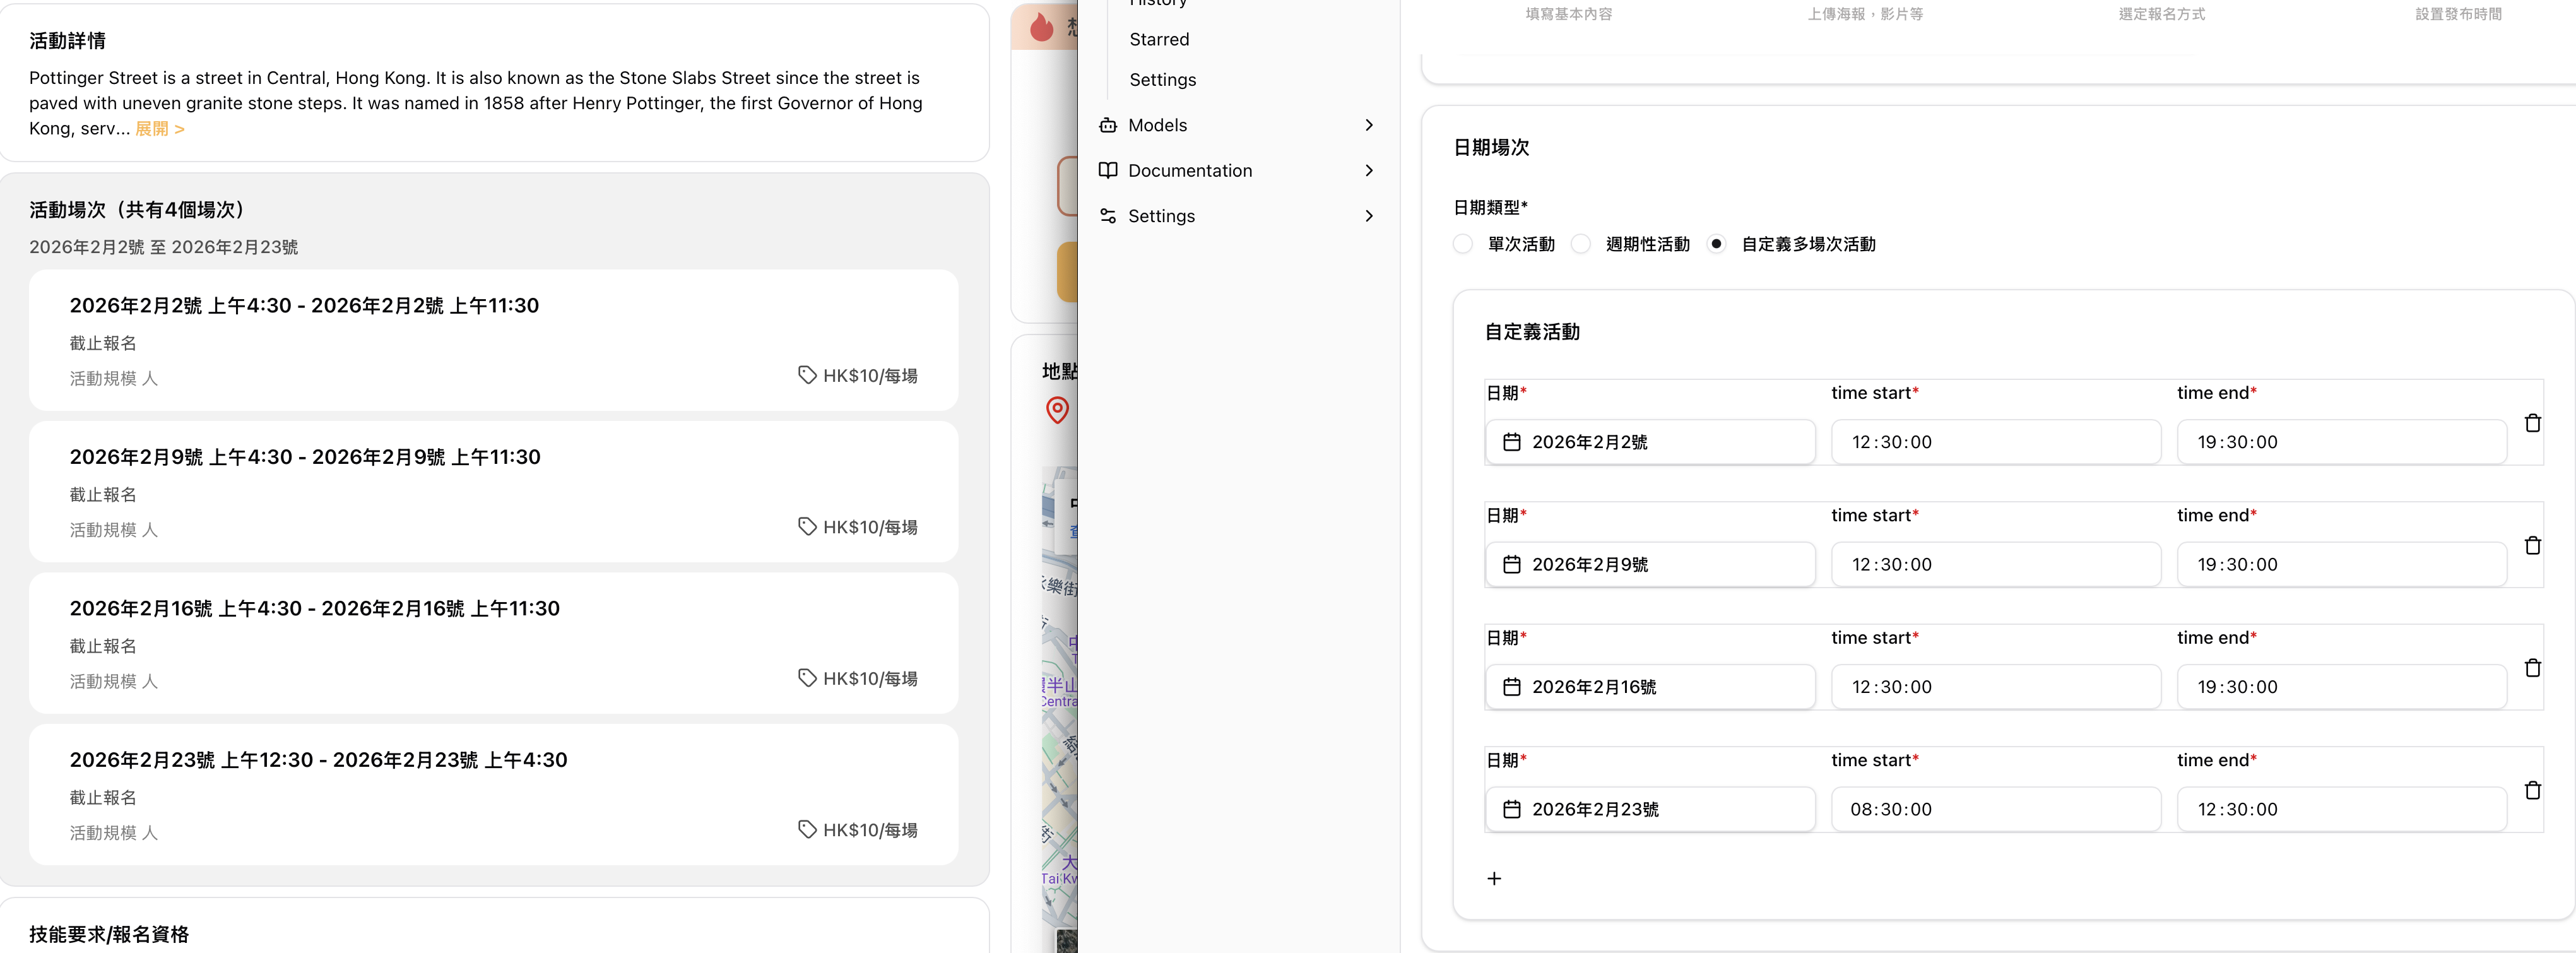Delete the 2026年2月2號 session row
Viewport: 2576px width, 953px height.
(x=2532, y=423)
